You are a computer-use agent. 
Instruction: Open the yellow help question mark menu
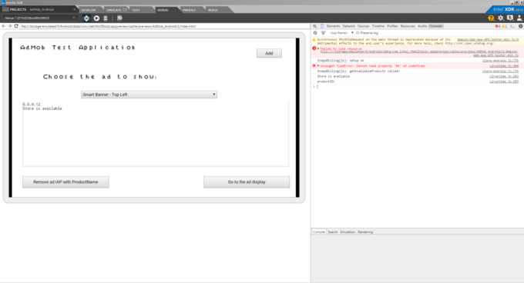click(x=491, y=18)
